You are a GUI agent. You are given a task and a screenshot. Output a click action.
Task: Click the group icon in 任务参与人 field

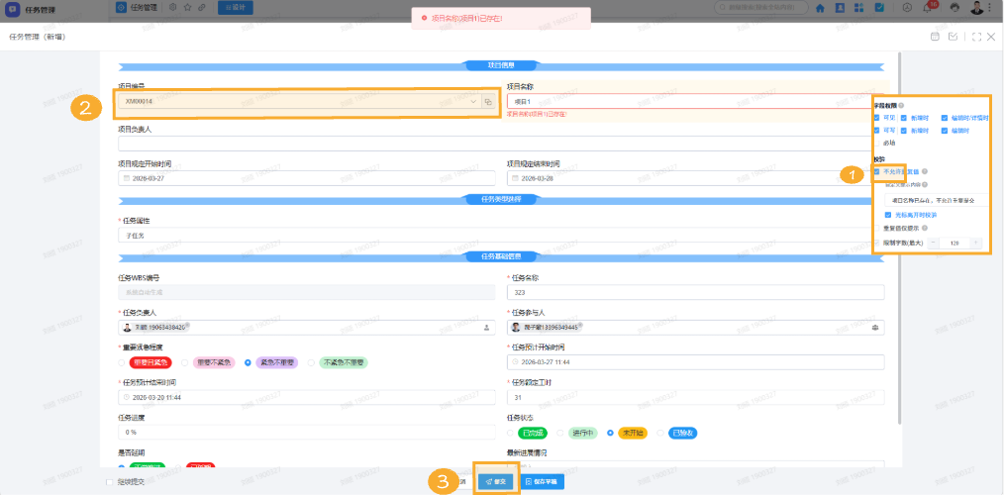[x=874, y=327]
